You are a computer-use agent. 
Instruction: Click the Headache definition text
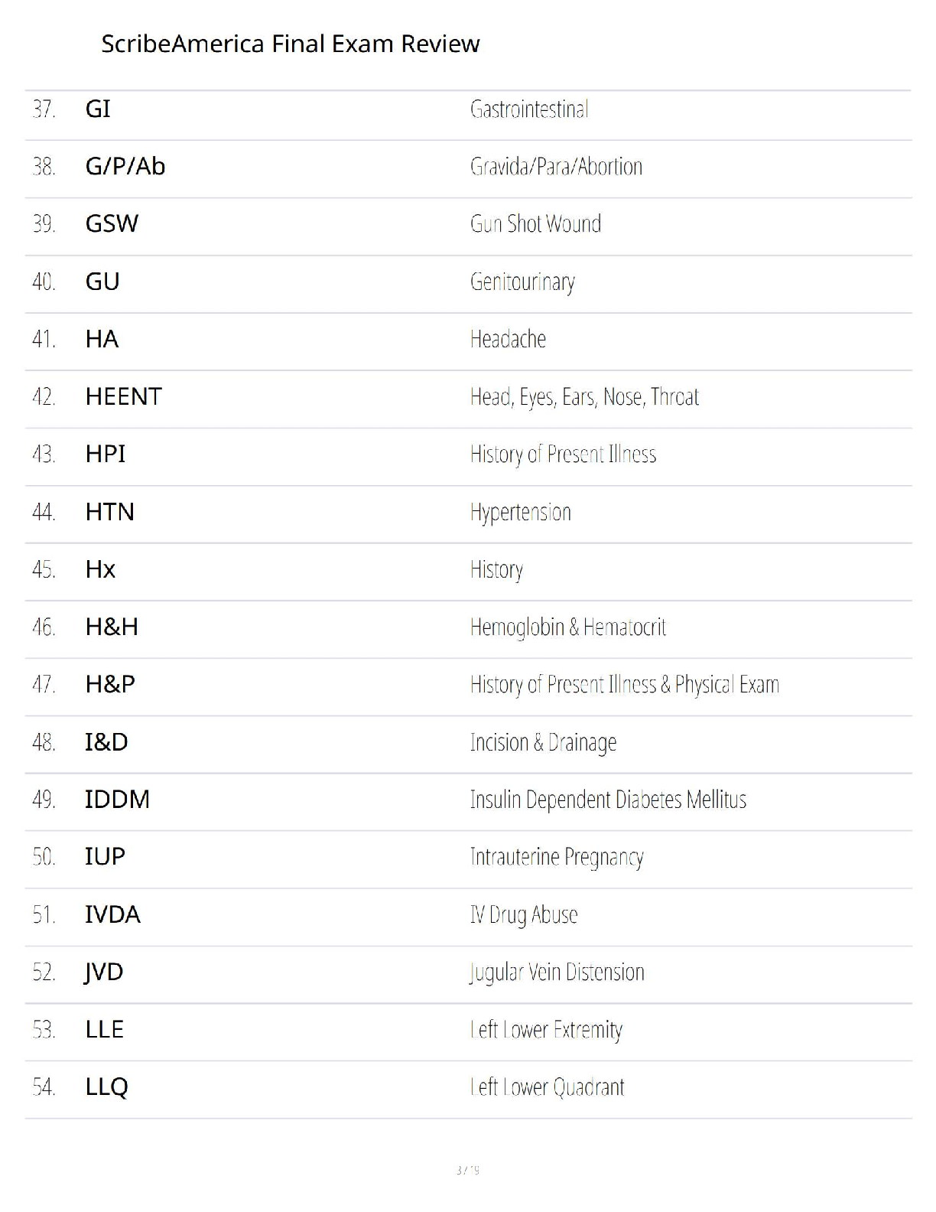coord(508,339)
